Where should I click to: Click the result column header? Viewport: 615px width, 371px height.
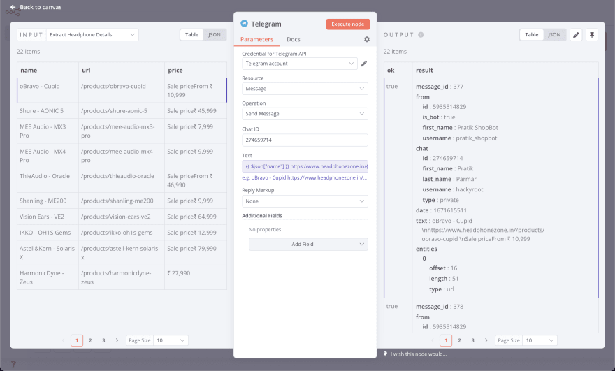click(x=505, y=70)
